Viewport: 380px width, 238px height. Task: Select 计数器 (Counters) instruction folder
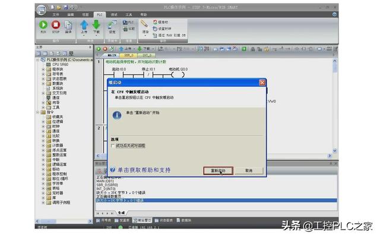(x=55, y=145)
